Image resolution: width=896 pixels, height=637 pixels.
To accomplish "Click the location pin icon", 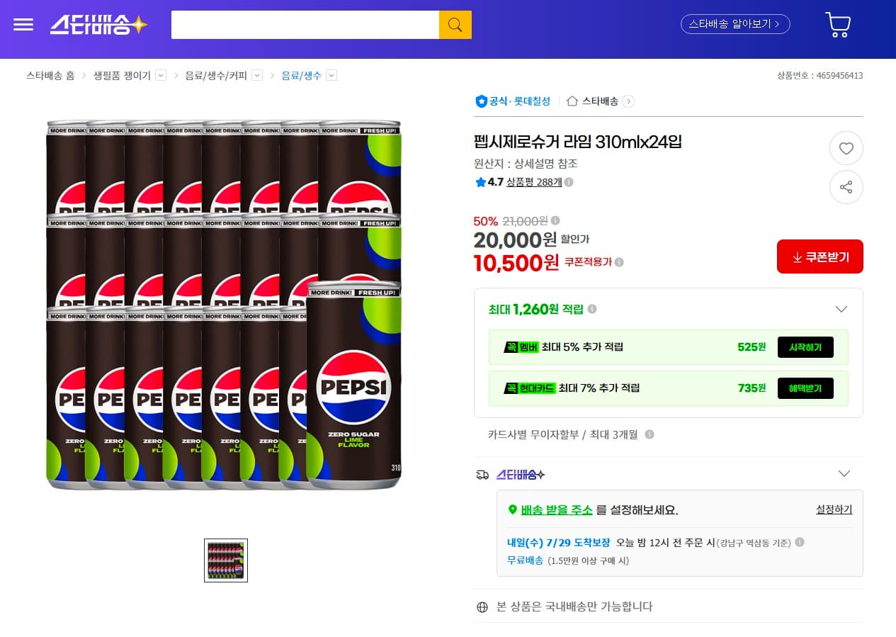I will (x=513, y=509).
